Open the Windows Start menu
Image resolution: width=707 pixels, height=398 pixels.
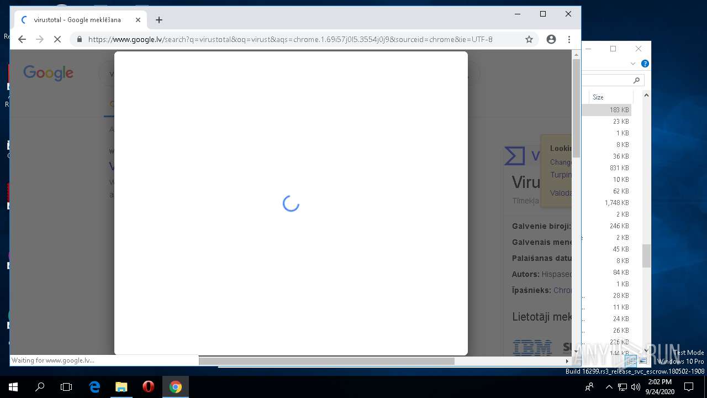(13, 387)
